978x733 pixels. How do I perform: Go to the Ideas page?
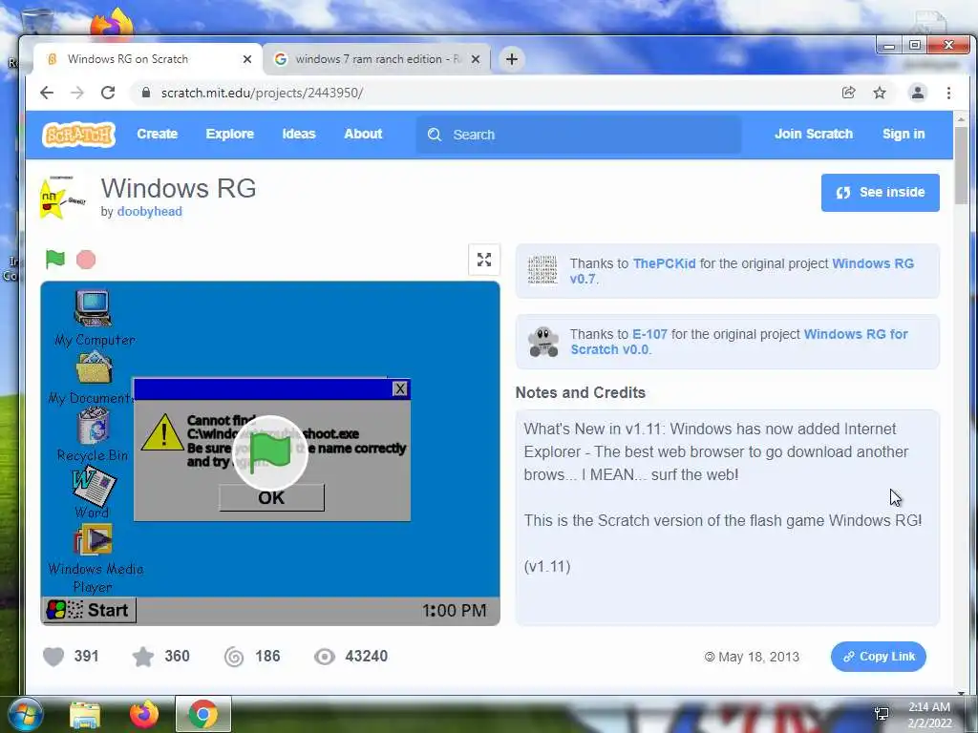click(x=299, y=134)
